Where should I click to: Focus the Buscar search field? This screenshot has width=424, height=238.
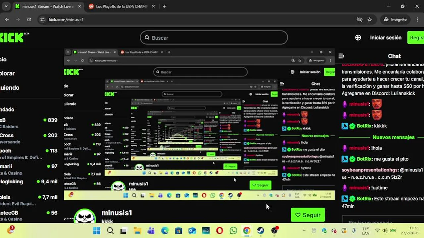pyautogui.click(x=214, y=38)
